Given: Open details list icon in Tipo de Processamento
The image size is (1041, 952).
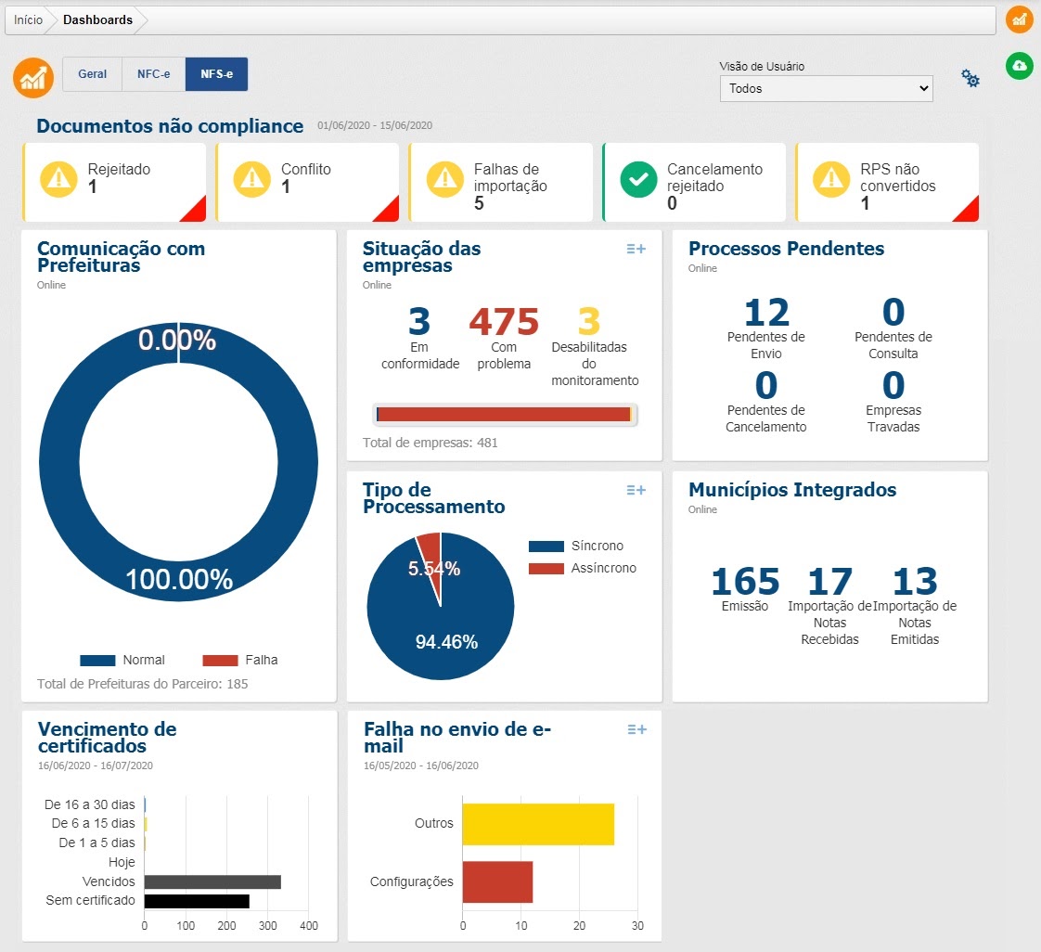Looking at the screenshot, I should tap(636, 490).
